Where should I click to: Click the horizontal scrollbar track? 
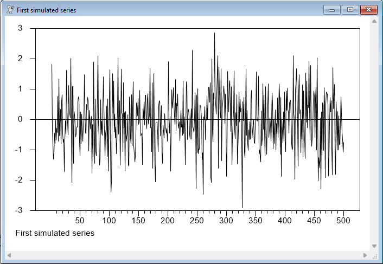pyautogui.click(x=187, y=255)
